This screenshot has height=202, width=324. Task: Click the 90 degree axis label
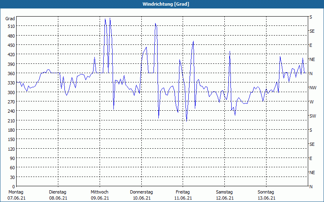click(13, 158)
